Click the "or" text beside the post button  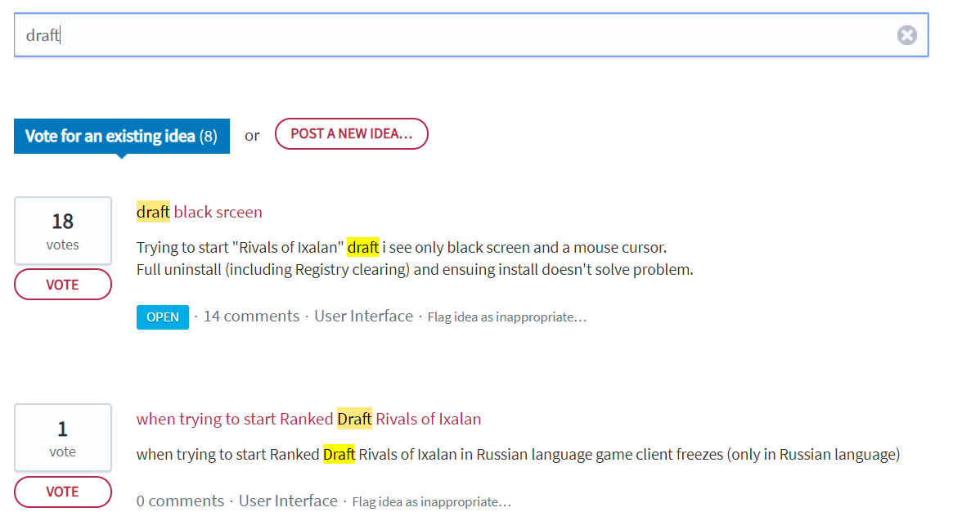point(252,136)
